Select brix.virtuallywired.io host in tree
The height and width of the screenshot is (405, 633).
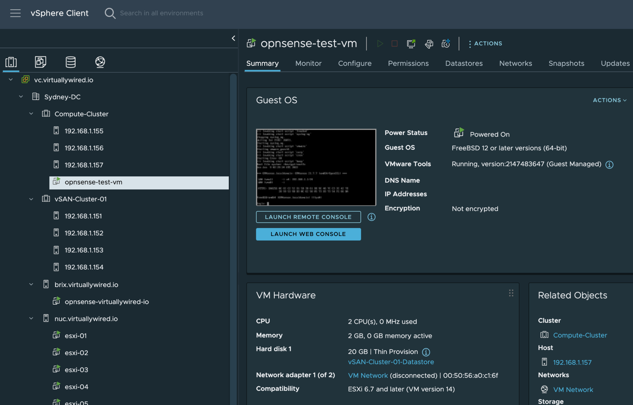(86, 285)
